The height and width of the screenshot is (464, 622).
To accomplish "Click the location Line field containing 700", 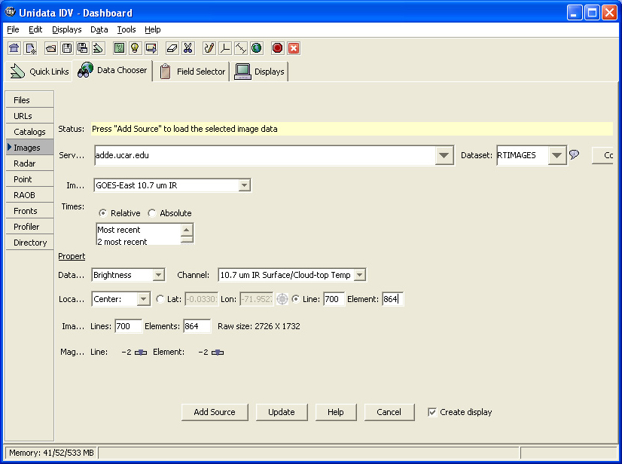I will coord(333,299).
